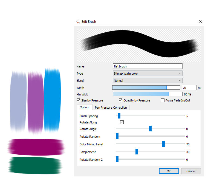The width and height of the screenshot is (211, 189).
Task: Click the Min Width value 80 %
Action: click(187, 94)
